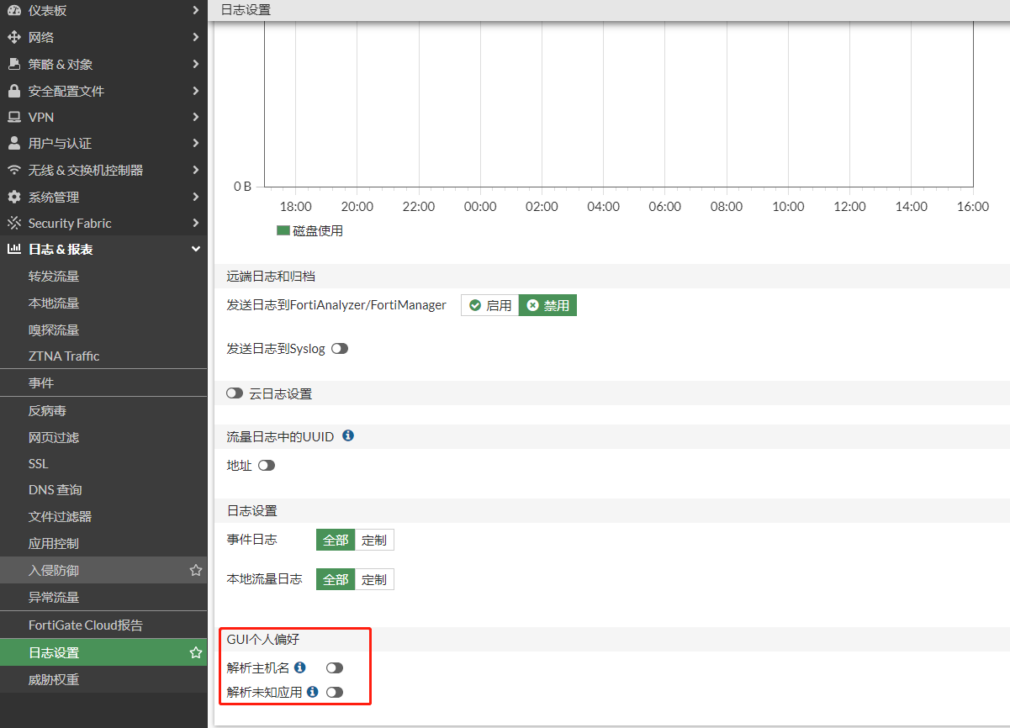Image resolution: width=1010 pixels, height=728 pixels.
Task: Expand the 用户与认证 menu chevron
Action: point(196,143)
